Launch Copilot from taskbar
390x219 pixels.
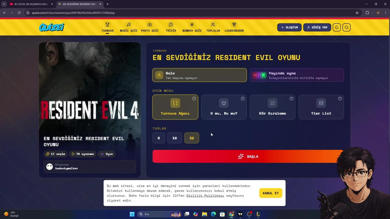point(196,214)
